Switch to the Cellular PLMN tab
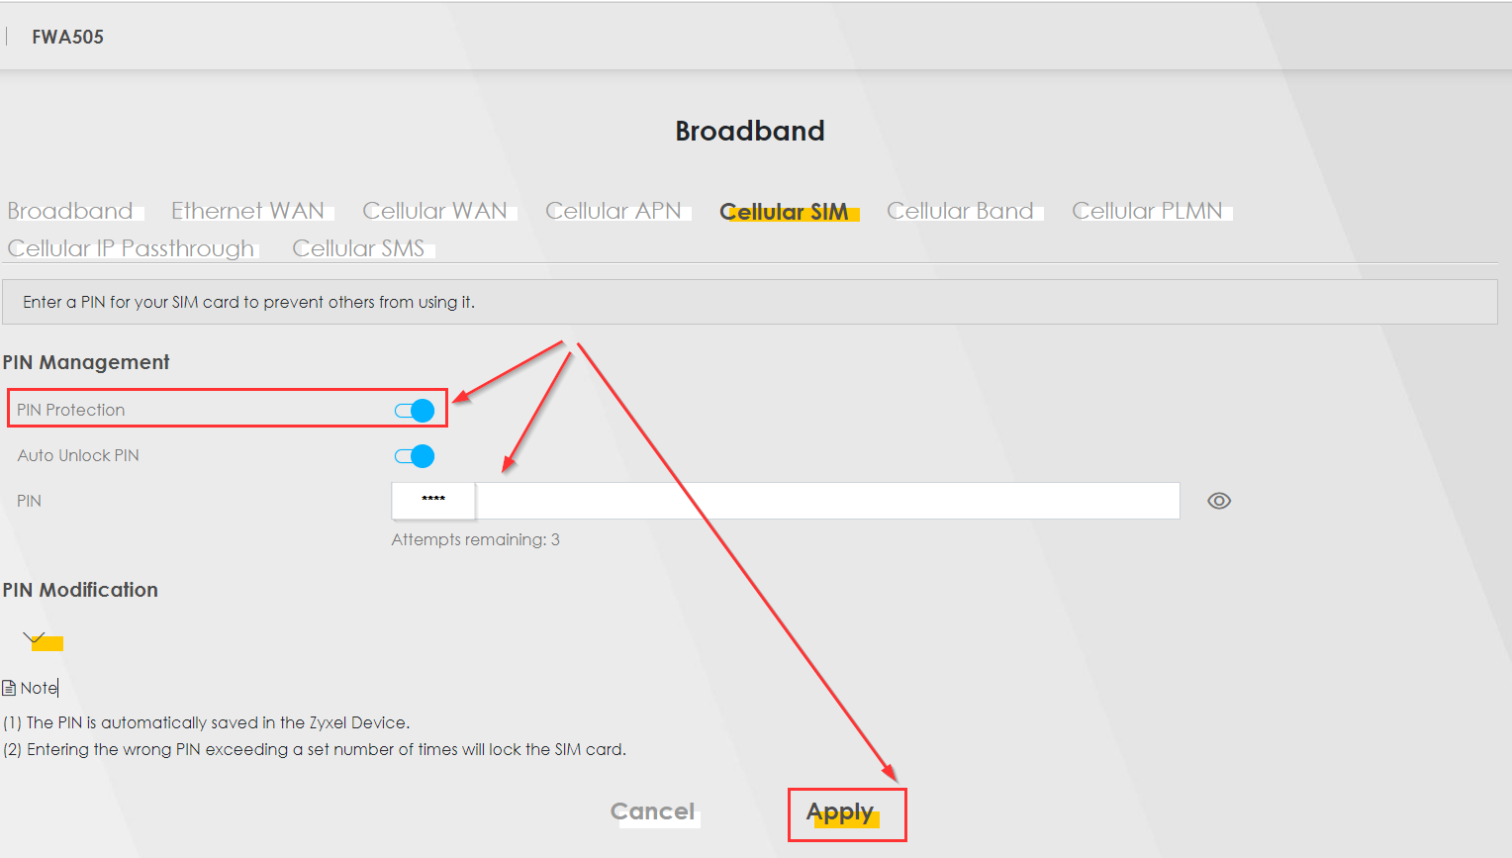This screenshot has height=858, width=1512. point(1147,211)
